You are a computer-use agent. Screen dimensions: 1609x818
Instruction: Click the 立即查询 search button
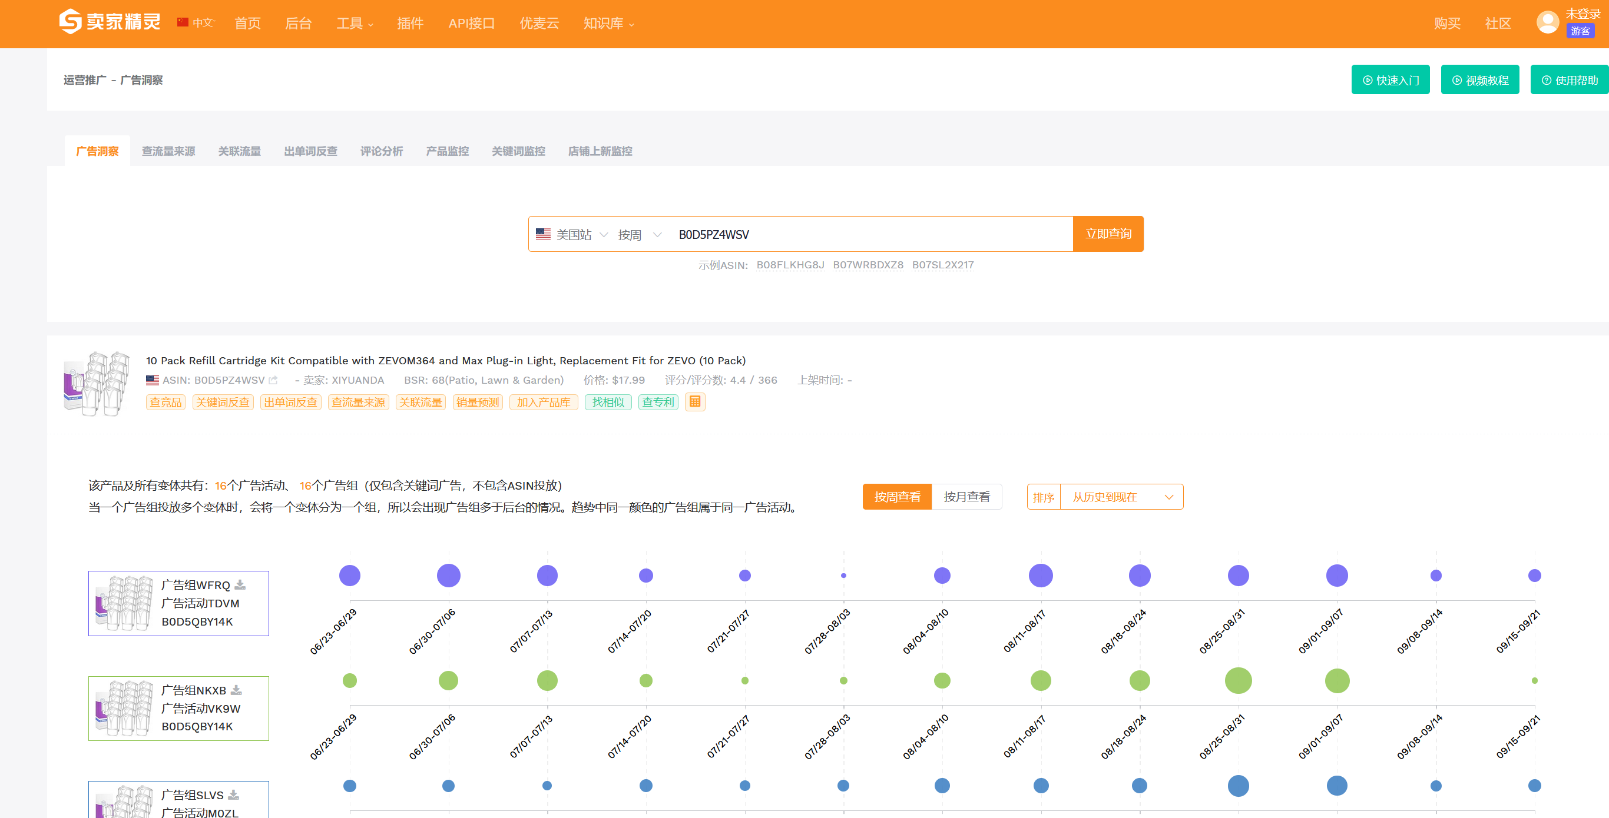pyautogui.click(x=1107, y=234)
